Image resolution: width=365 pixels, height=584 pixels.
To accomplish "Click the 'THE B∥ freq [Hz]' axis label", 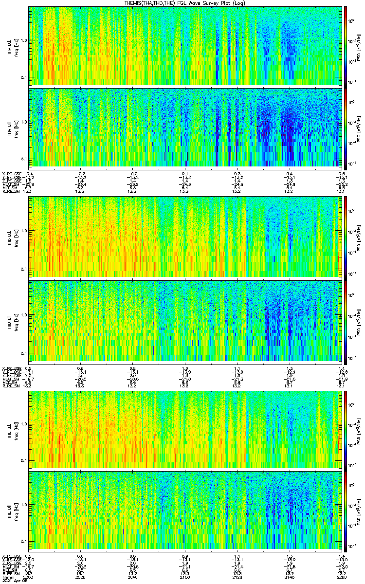I will 13,511.
